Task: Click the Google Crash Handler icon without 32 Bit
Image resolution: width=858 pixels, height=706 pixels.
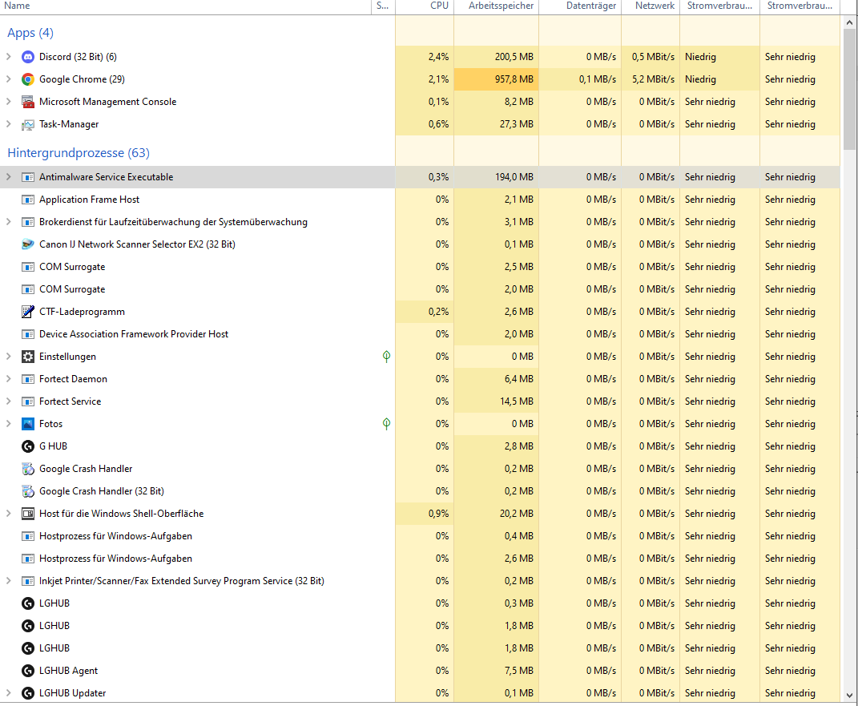Action: pyautogui.click(x=27, y=469)
